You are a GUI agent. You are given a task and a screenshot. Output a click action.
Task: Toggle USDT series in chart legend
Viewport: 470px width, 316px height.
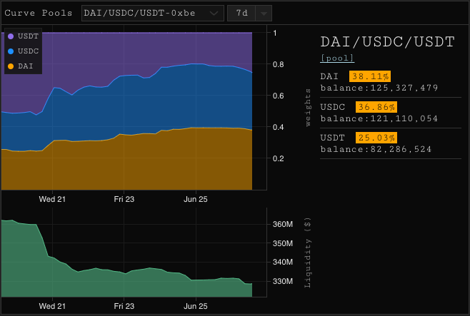(x=23, y=36)
